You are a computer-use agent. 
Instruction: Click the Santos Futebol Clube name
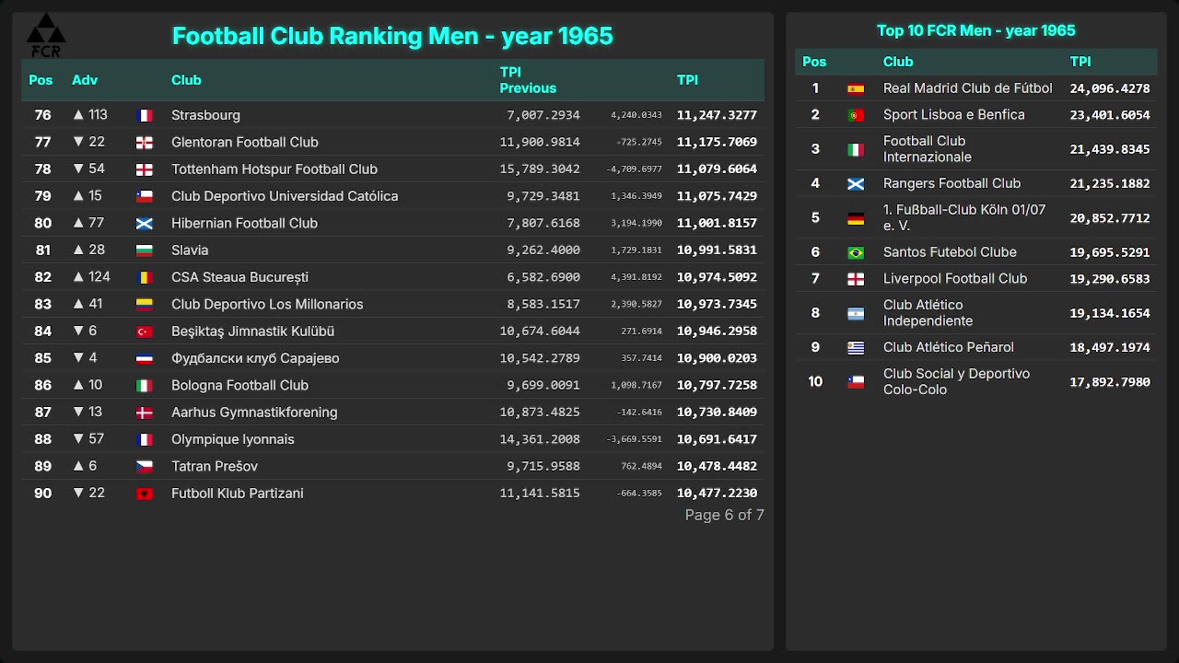(x=950, y=251)
